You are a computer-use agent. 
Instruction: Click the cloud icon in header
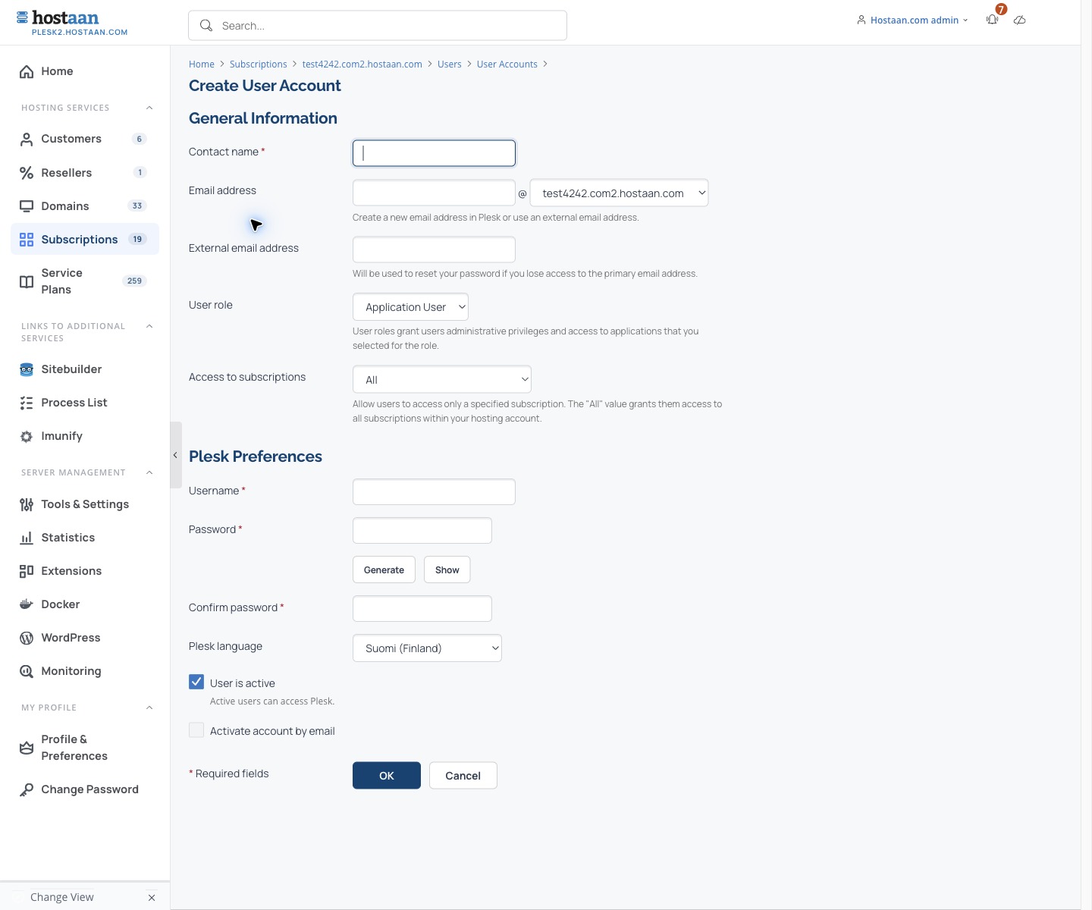[1020, 20]
